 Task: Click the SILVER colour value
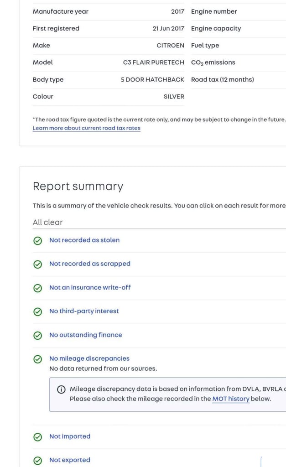click(x=174, y=97)
